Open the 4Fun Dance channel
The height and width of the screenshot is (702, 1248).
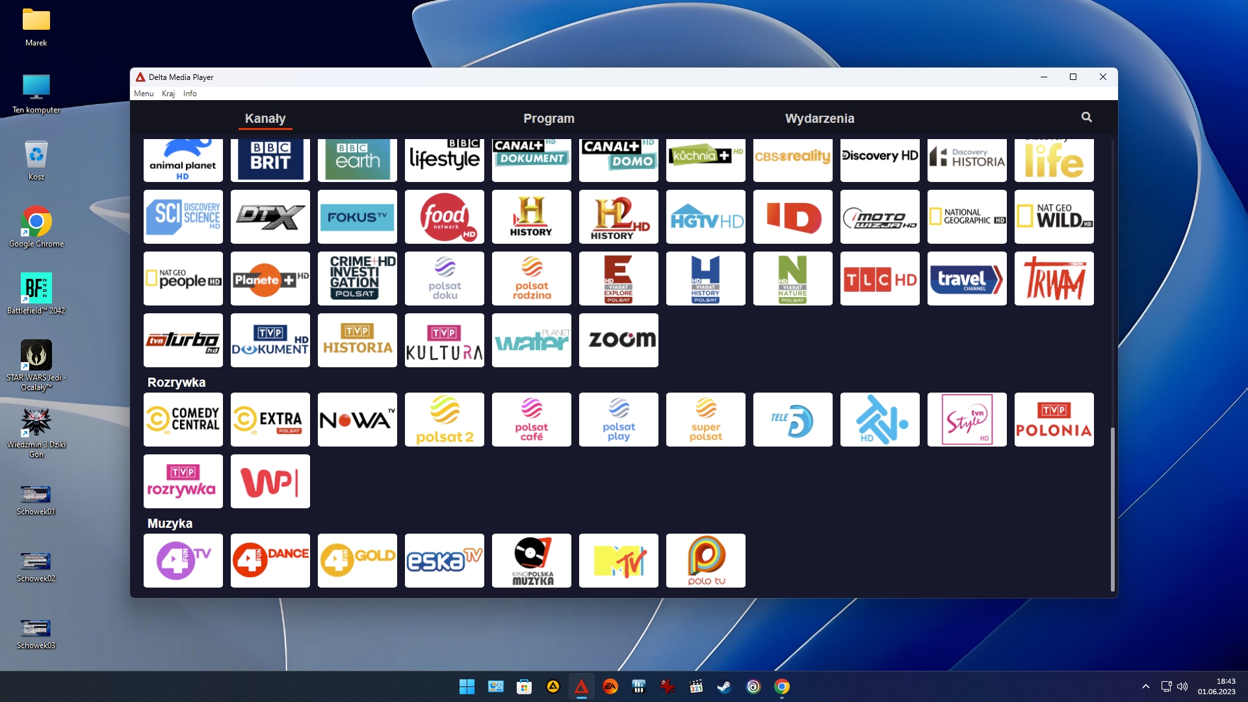click(x=270, y=560)
